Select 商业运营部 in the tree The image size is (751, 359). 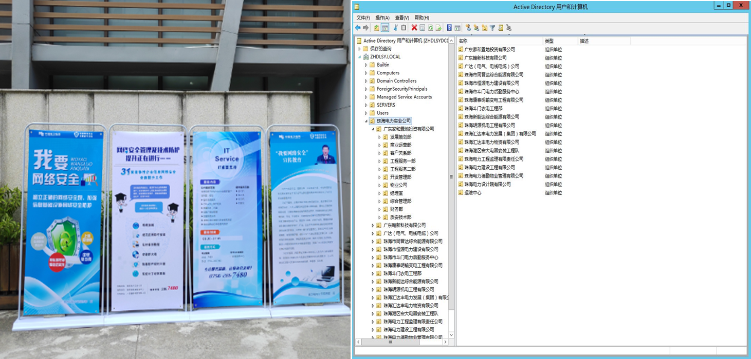point(400,145)
